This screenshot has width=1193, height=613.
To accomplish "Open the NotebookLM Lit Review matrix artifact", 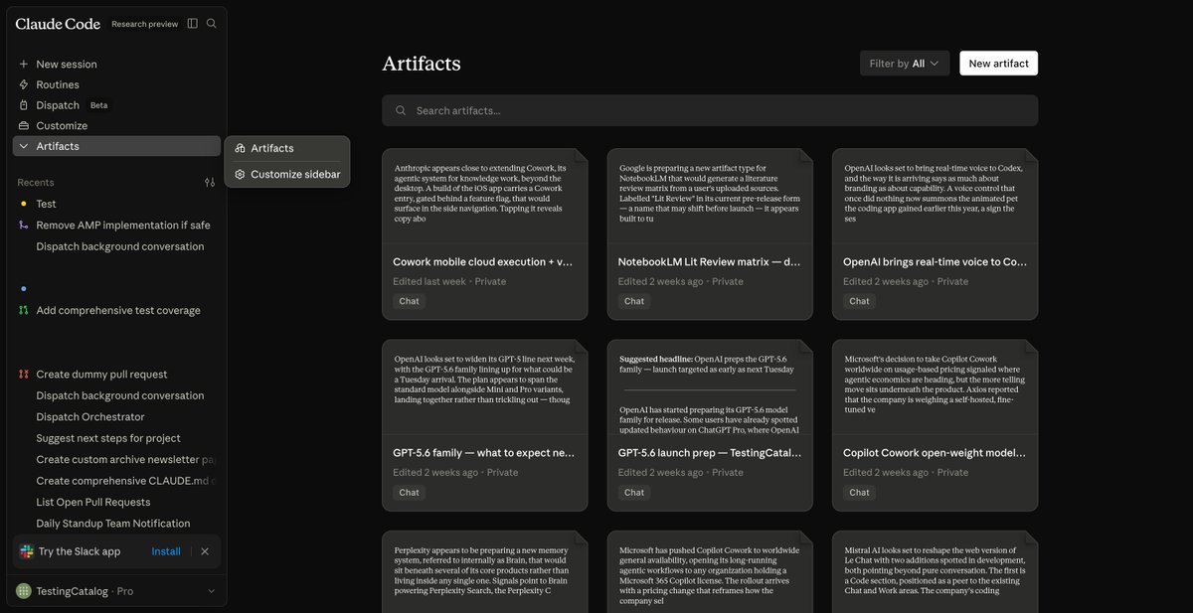I will pos(710,233).
